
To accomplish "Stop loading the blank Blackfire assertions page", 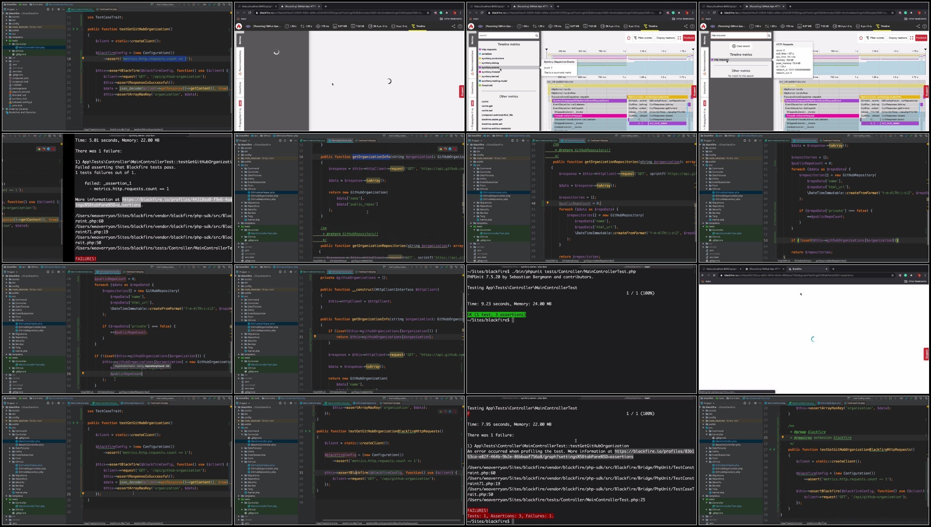I will (714, 275).
